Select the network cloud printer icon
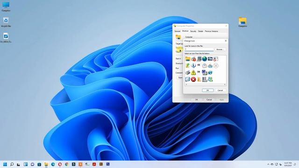 (x=210, y=66)
